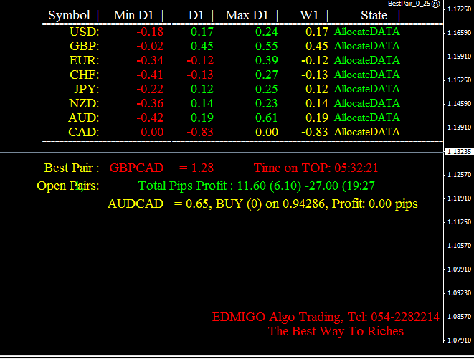474x359 pixels.
Task: Select the USD: symbol row label
Action: [85, 32]
